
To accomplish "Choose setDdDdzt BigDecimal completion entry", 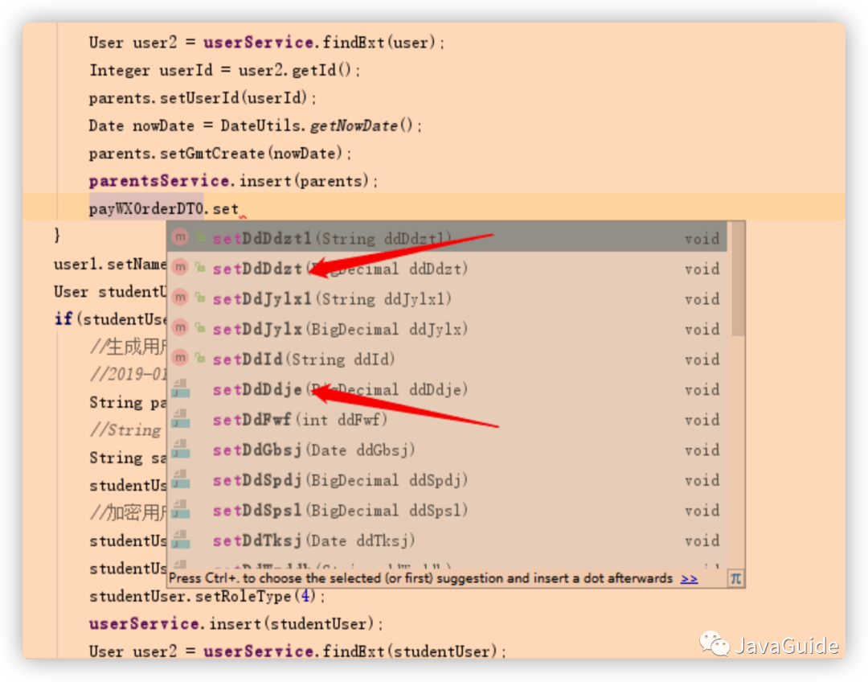I will 448,269.
